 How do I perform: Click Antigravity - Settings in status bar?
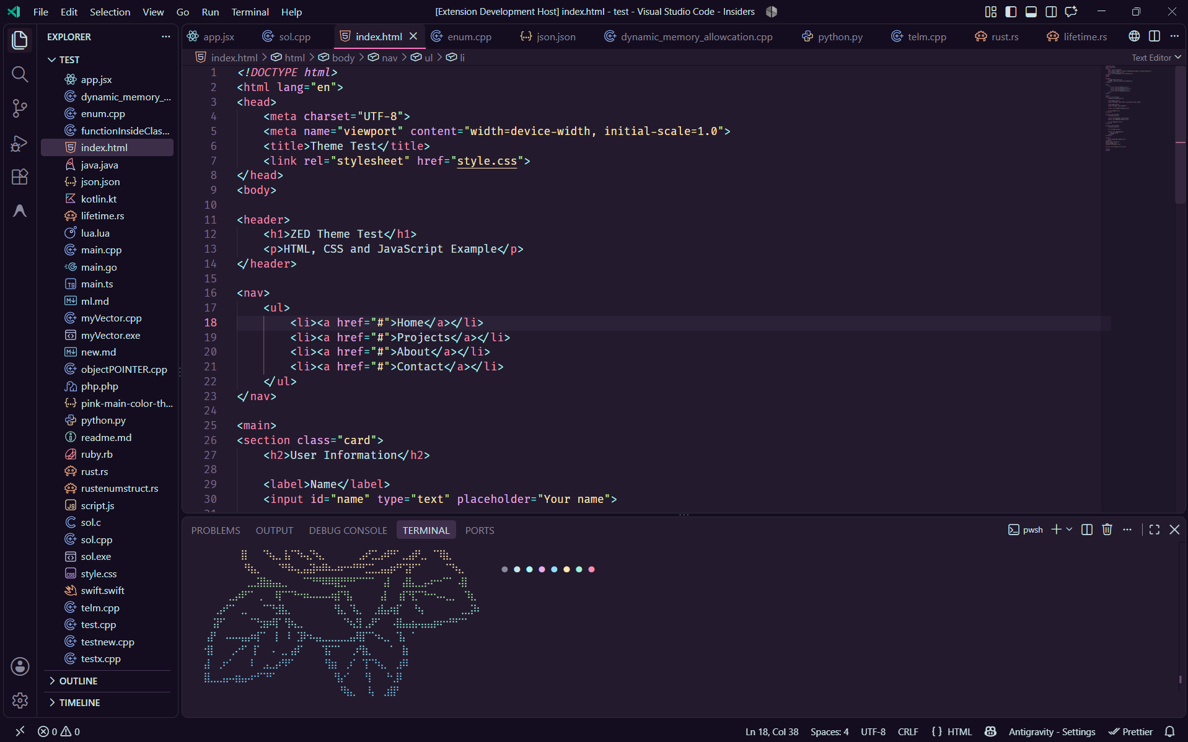(1052, 731)
